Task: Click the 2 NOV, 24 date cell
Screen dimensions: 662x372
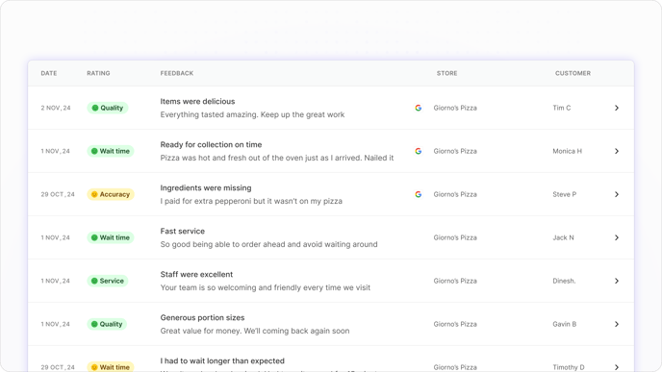Action: [56, 108]
